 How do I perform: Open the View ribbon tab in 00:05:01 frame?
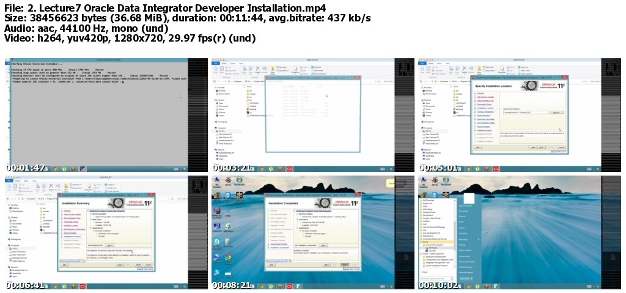click(447, 63)
